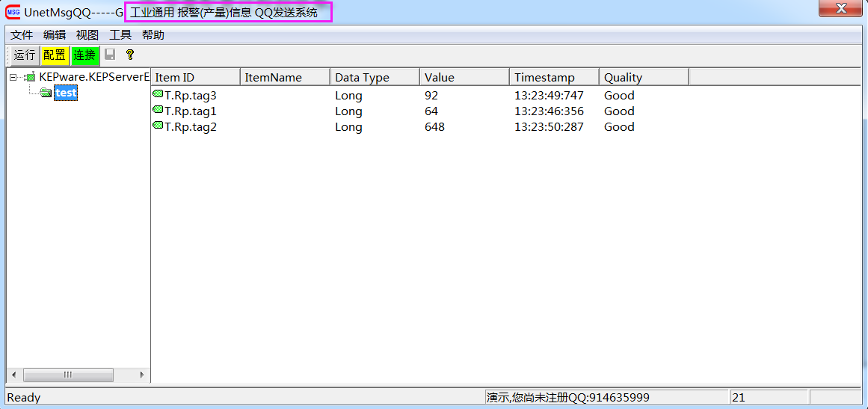Screen dimensions: 868x409
Task: Click the KEPware server node icon
Action: [x=31, y=77]
